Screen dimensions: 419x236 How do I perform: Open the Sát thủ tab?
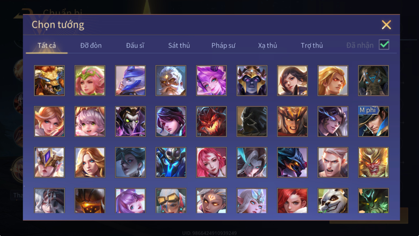pos(179,45)
